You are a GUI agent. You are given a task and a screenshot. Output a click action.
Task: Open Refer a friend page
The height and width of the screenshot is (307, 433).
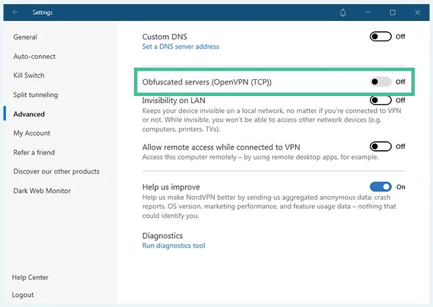click(x=34, y=152)
